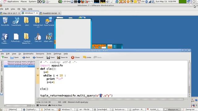Open Kate's Help menu

[66, 54]
